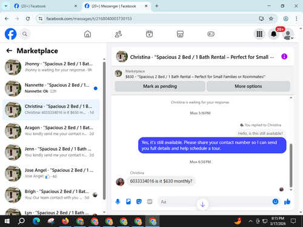Open the Notifications bell icon

(x=274, y=34)
